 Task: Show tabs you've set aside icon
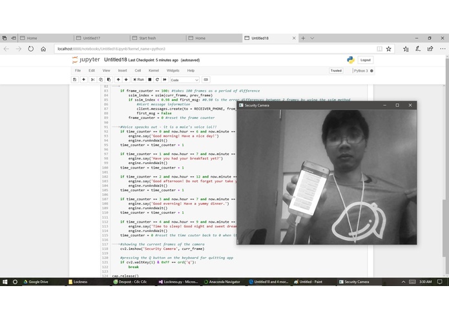[x=5, y=38]
